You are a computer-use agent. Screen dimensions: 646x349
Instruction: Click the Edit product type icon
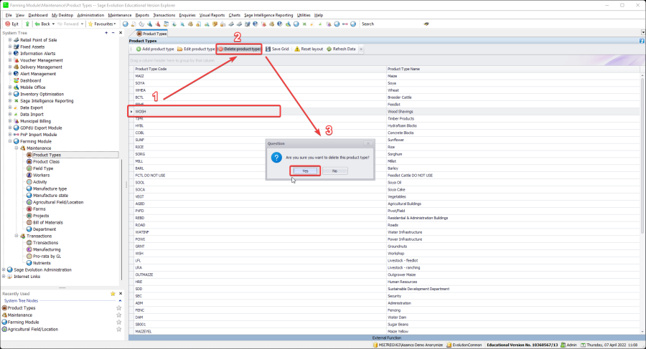click(179, 49)
